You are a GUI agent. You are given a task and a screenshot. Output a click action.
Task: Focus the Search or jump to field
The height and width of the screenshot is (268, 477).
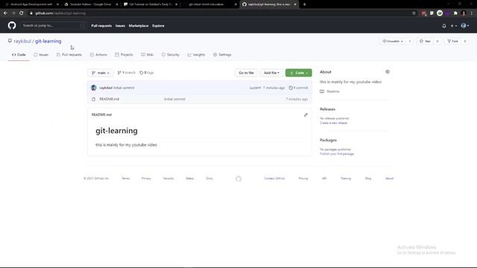point(52,25)
